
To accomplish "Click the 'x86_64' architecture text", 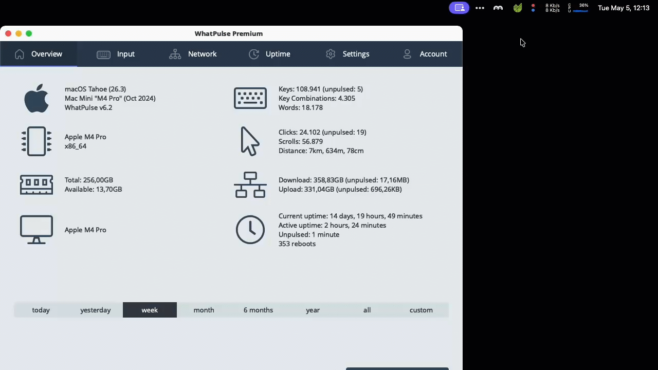I will click(76, 146).
